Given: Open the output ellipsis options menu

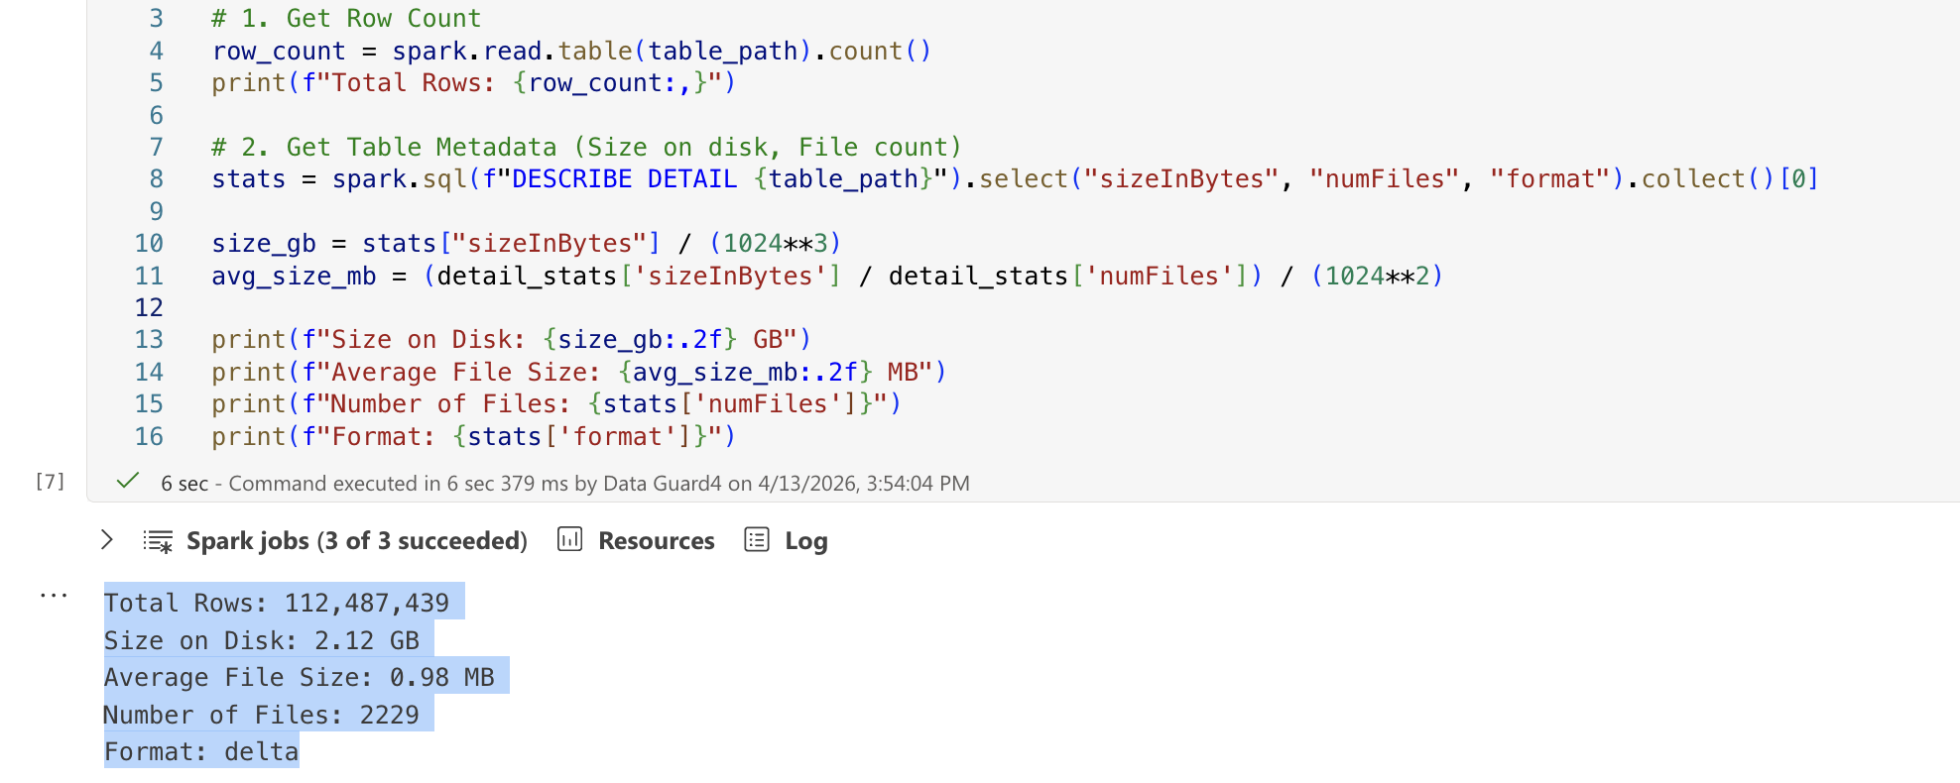Looking at the screenshot, I should pos(54,596).
